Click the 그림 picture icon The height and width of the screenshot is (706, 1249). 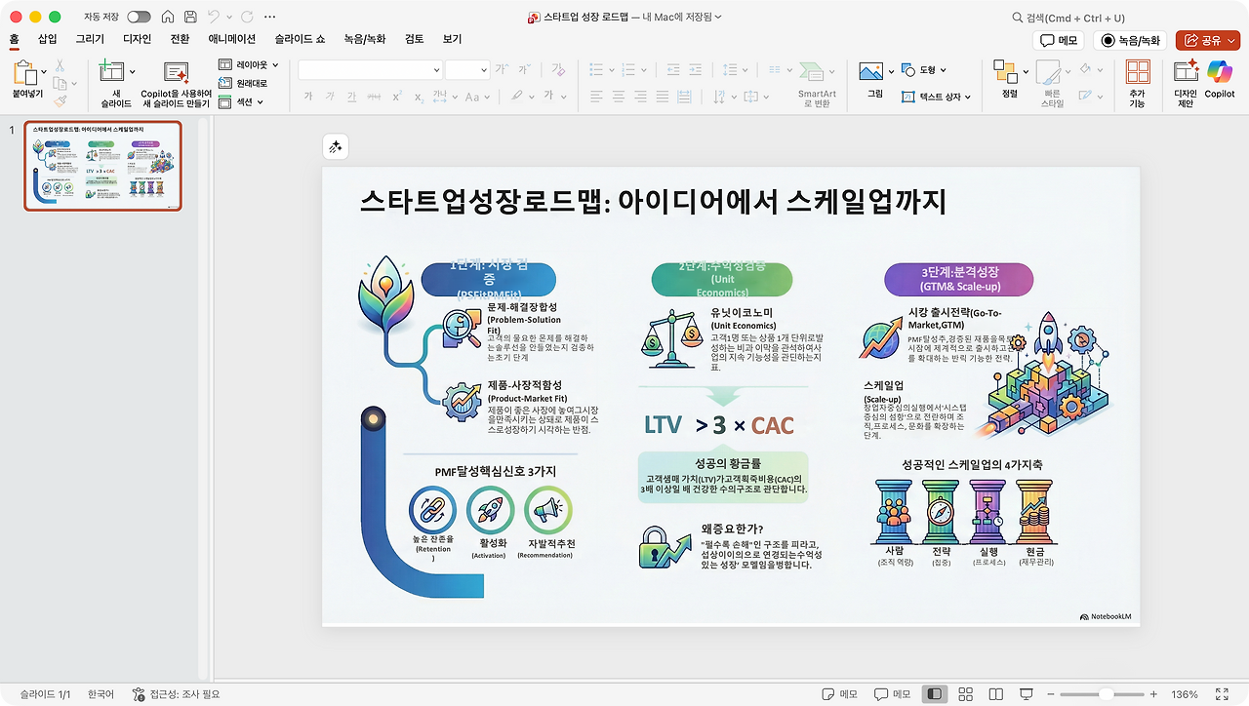coord(871,71)
